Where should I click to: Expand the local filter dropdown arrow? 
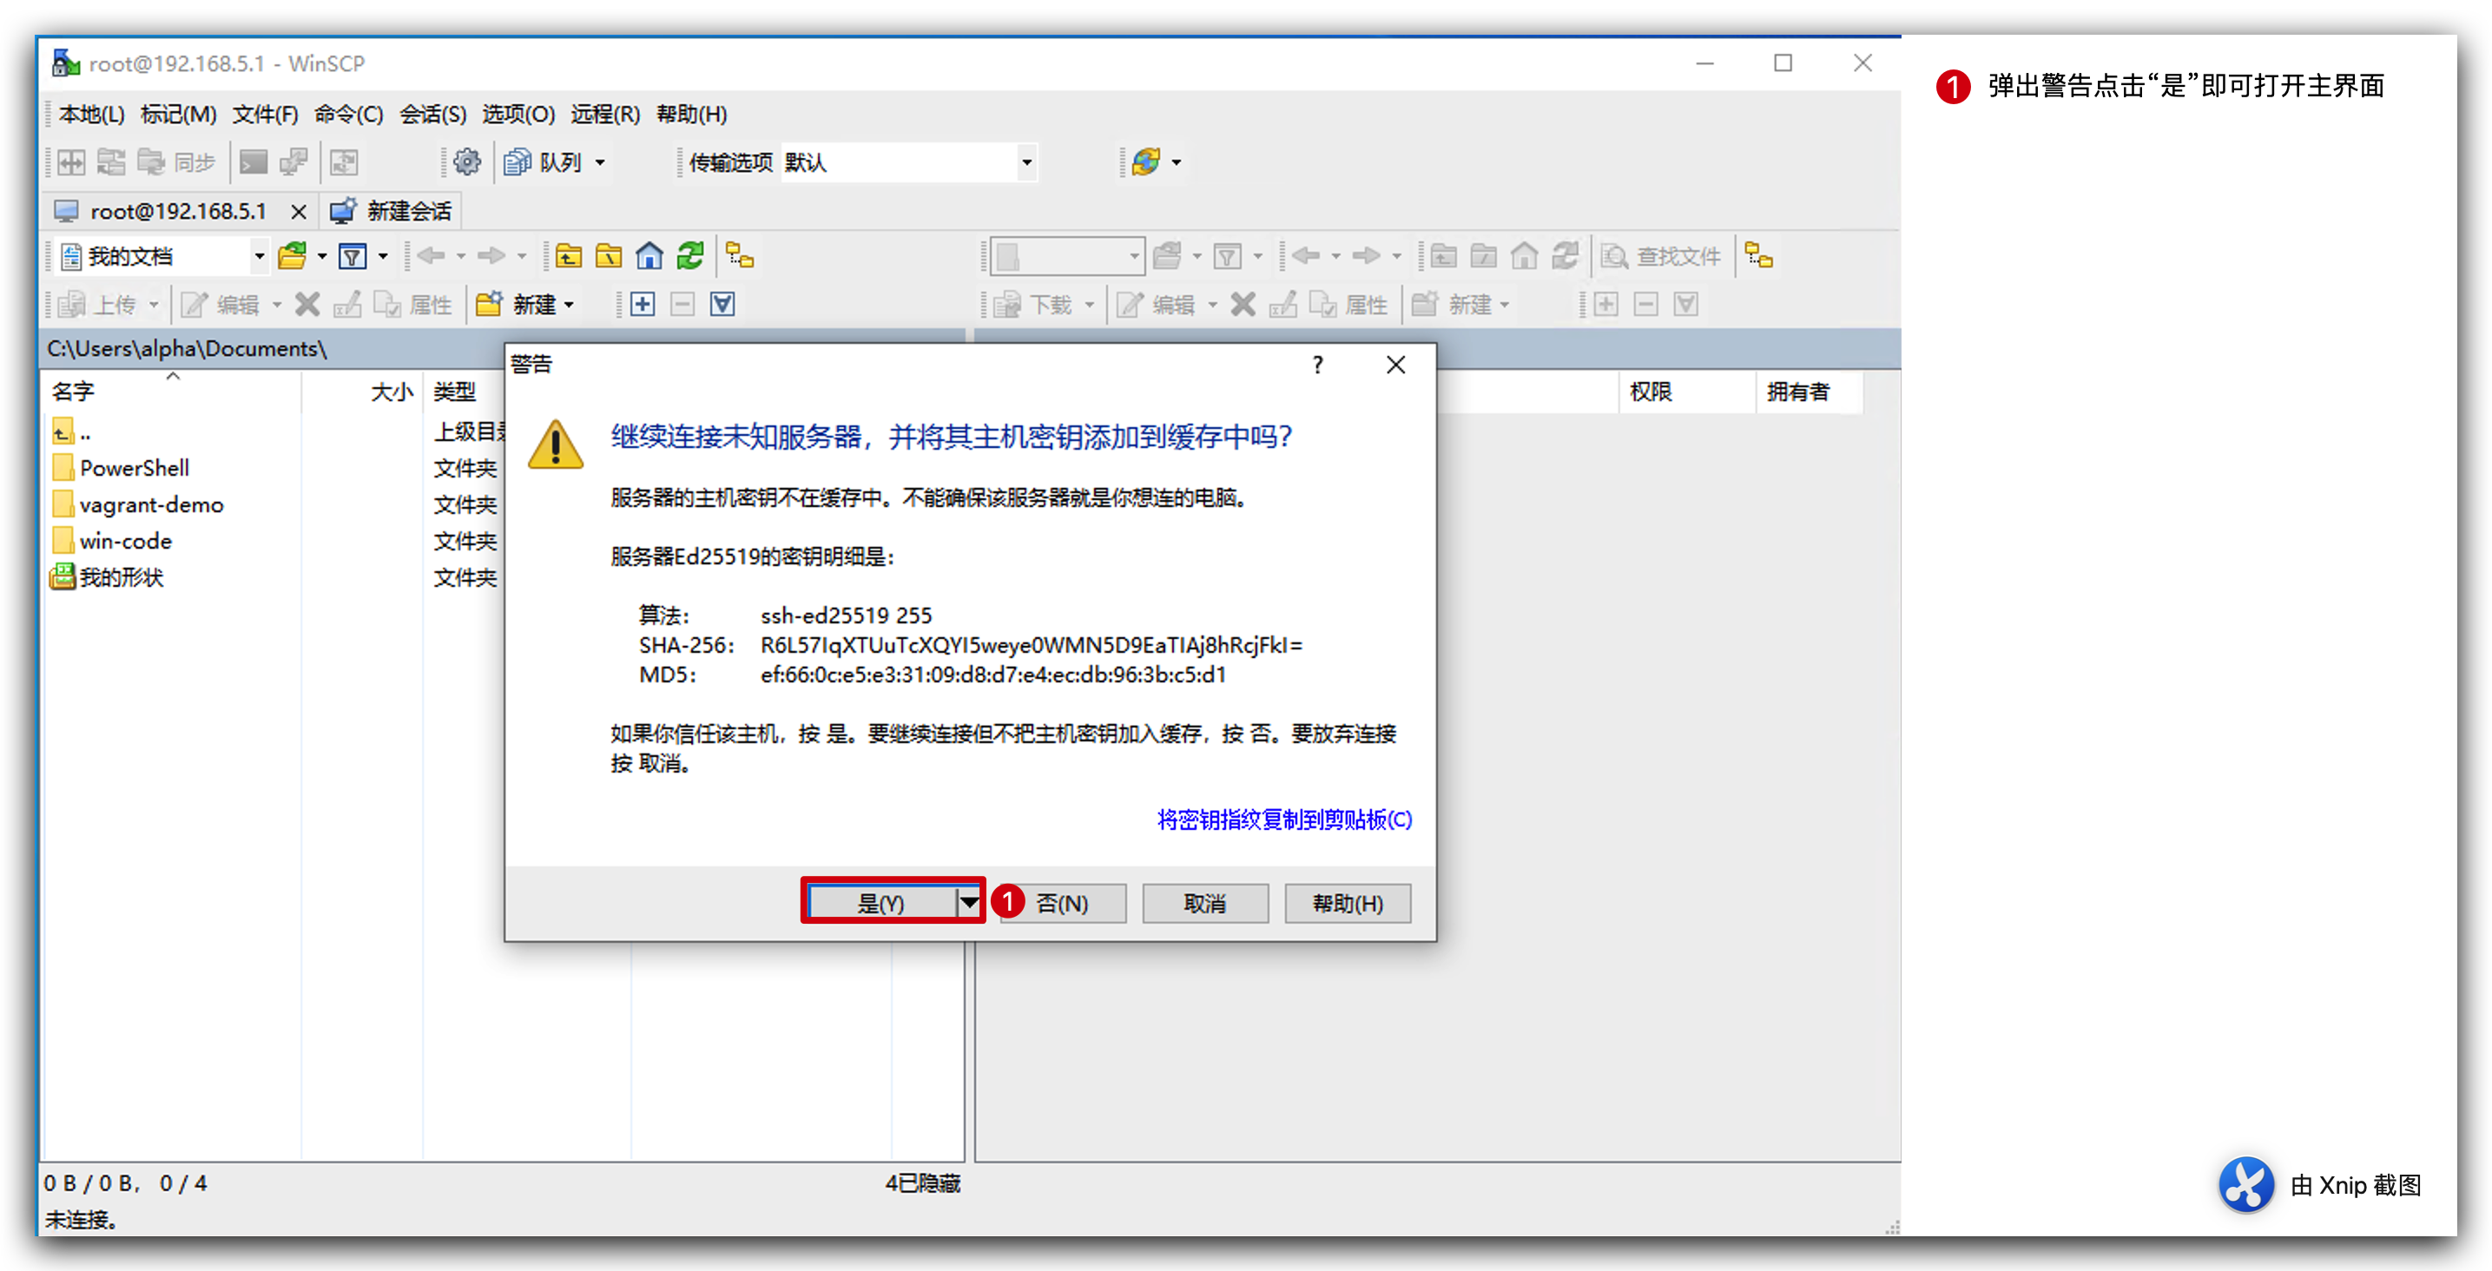click(383, 256)
